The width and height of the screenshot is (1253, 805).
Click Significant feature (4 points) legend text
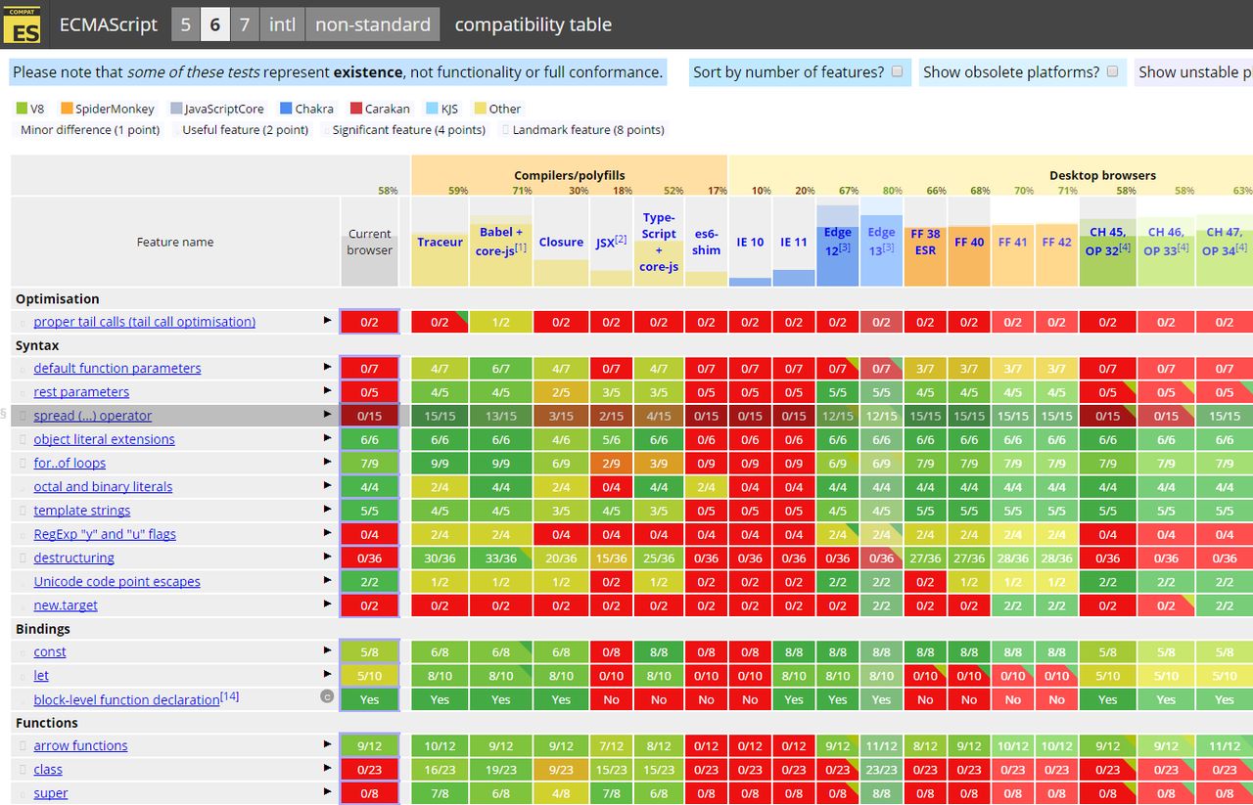(x=409, y=130)
